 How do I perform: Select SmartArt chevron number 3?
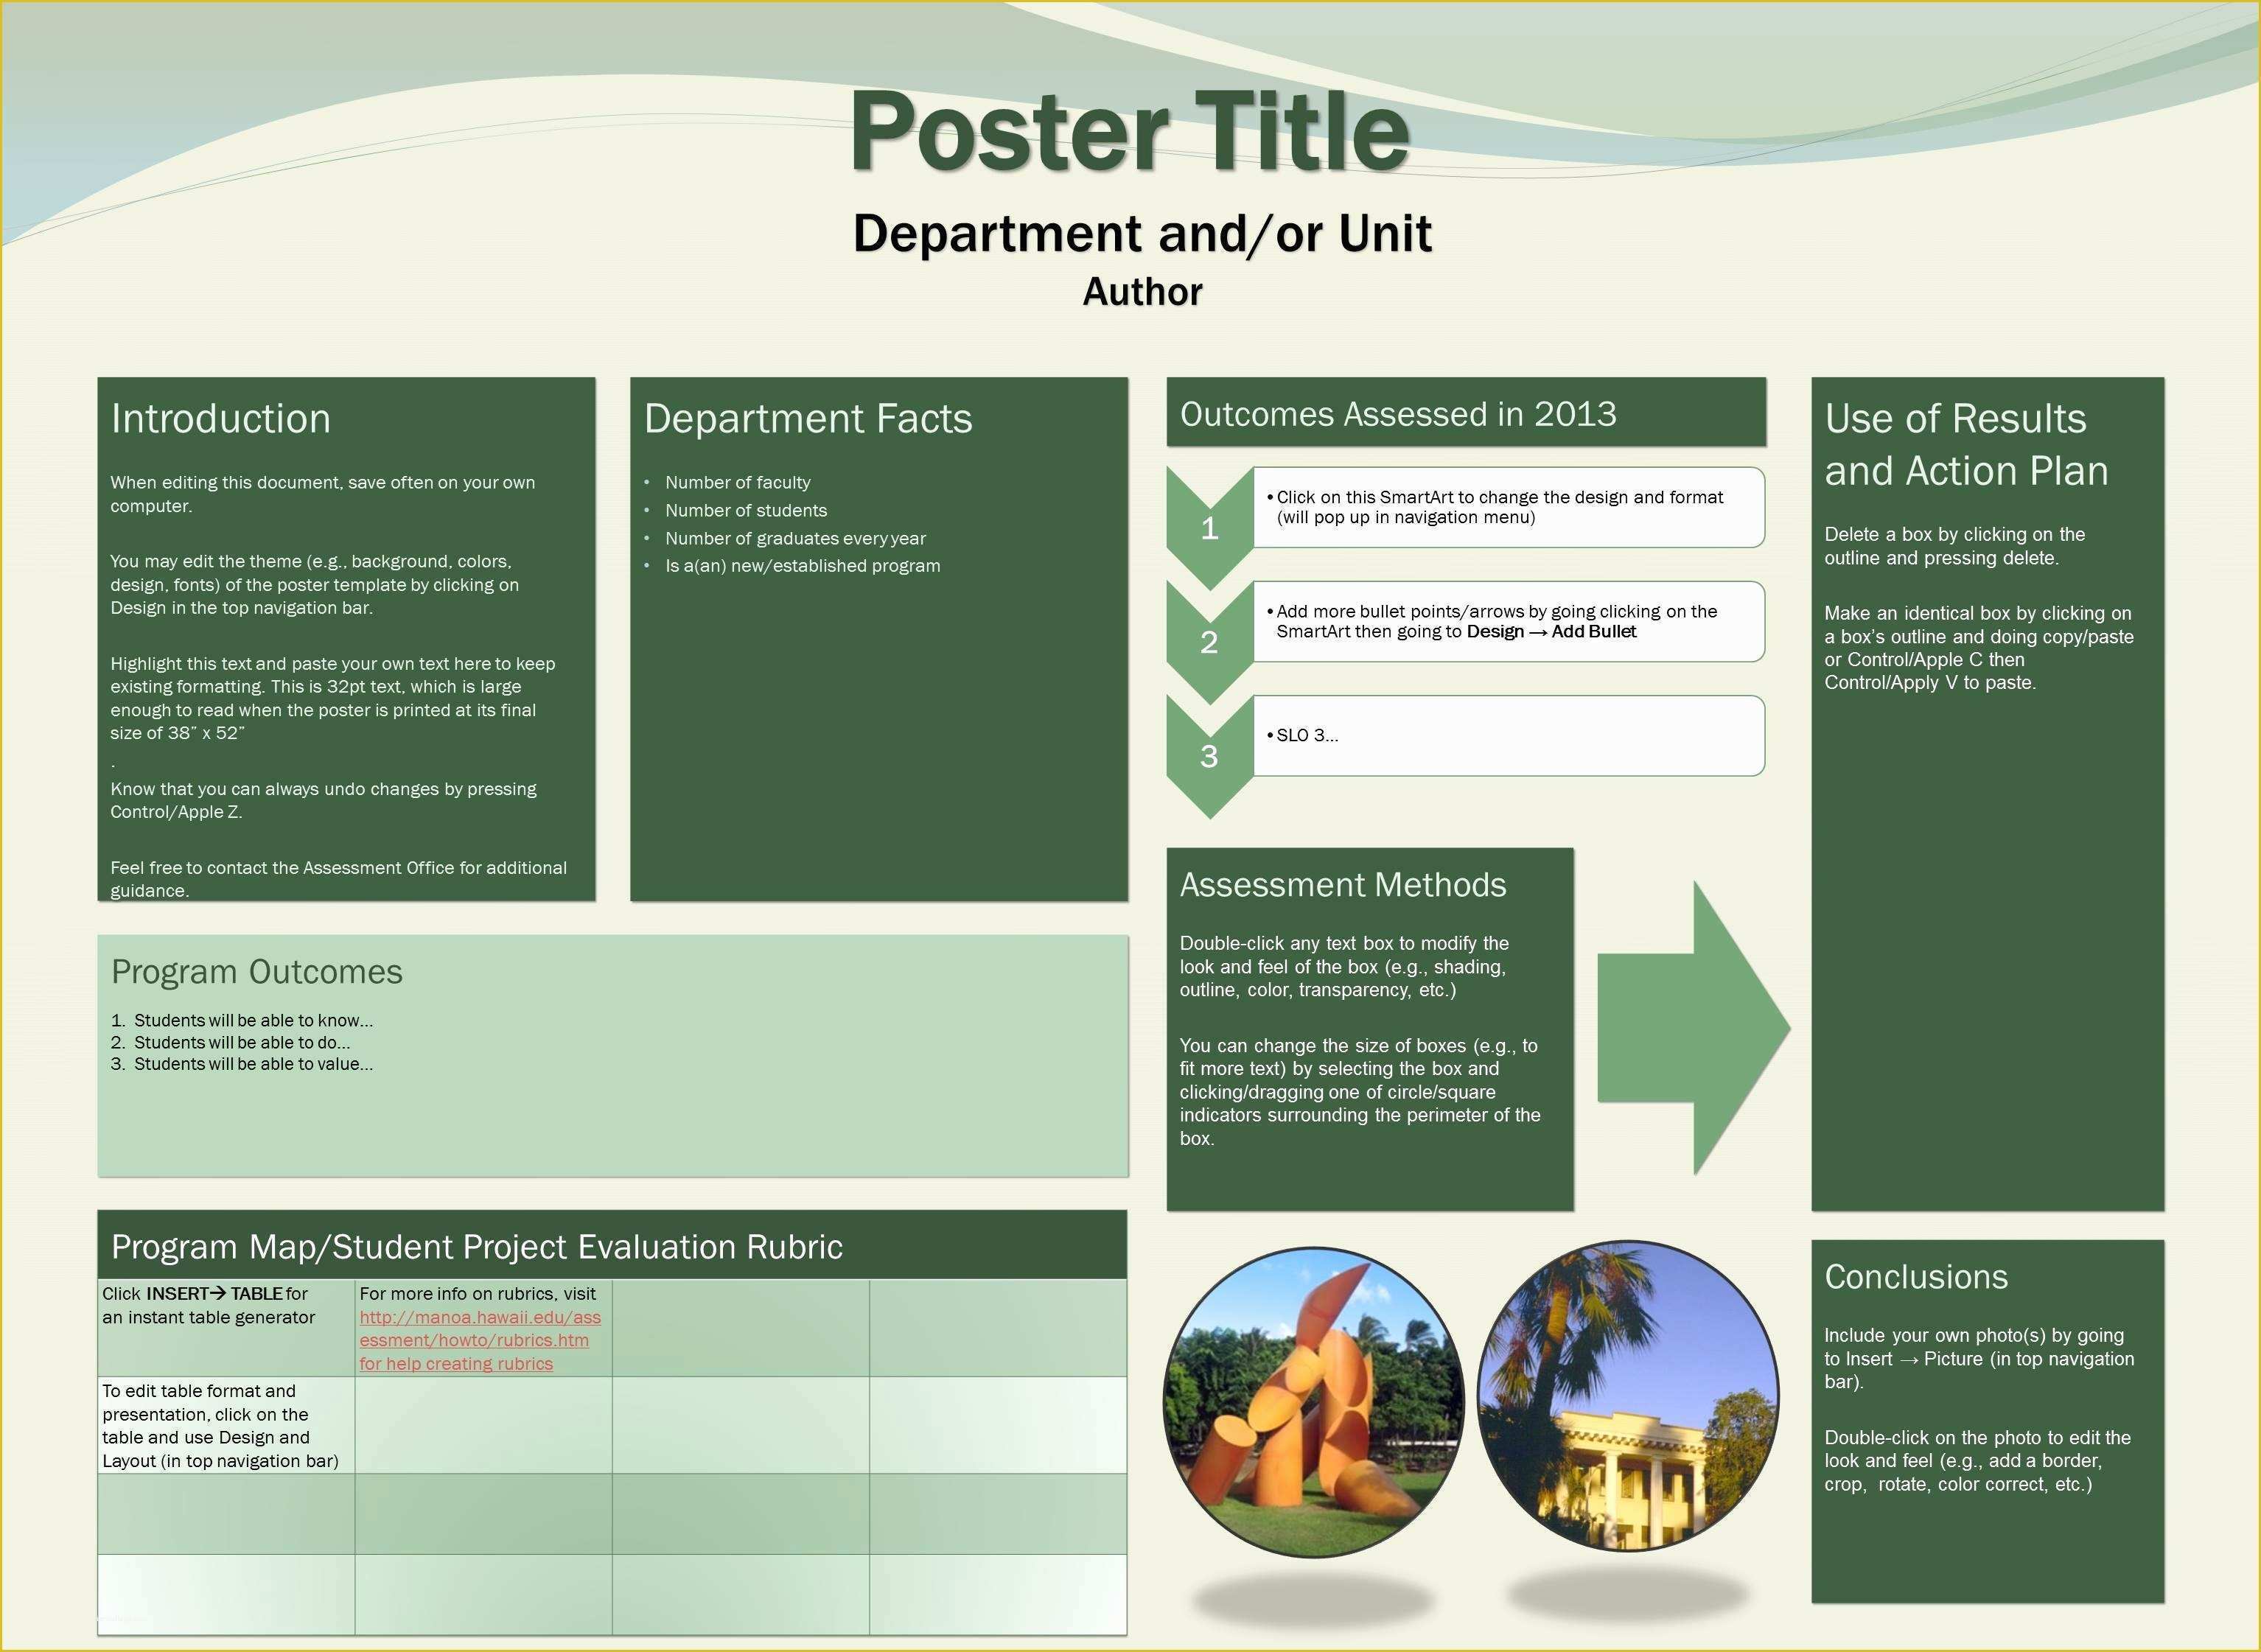point(1210,760)
